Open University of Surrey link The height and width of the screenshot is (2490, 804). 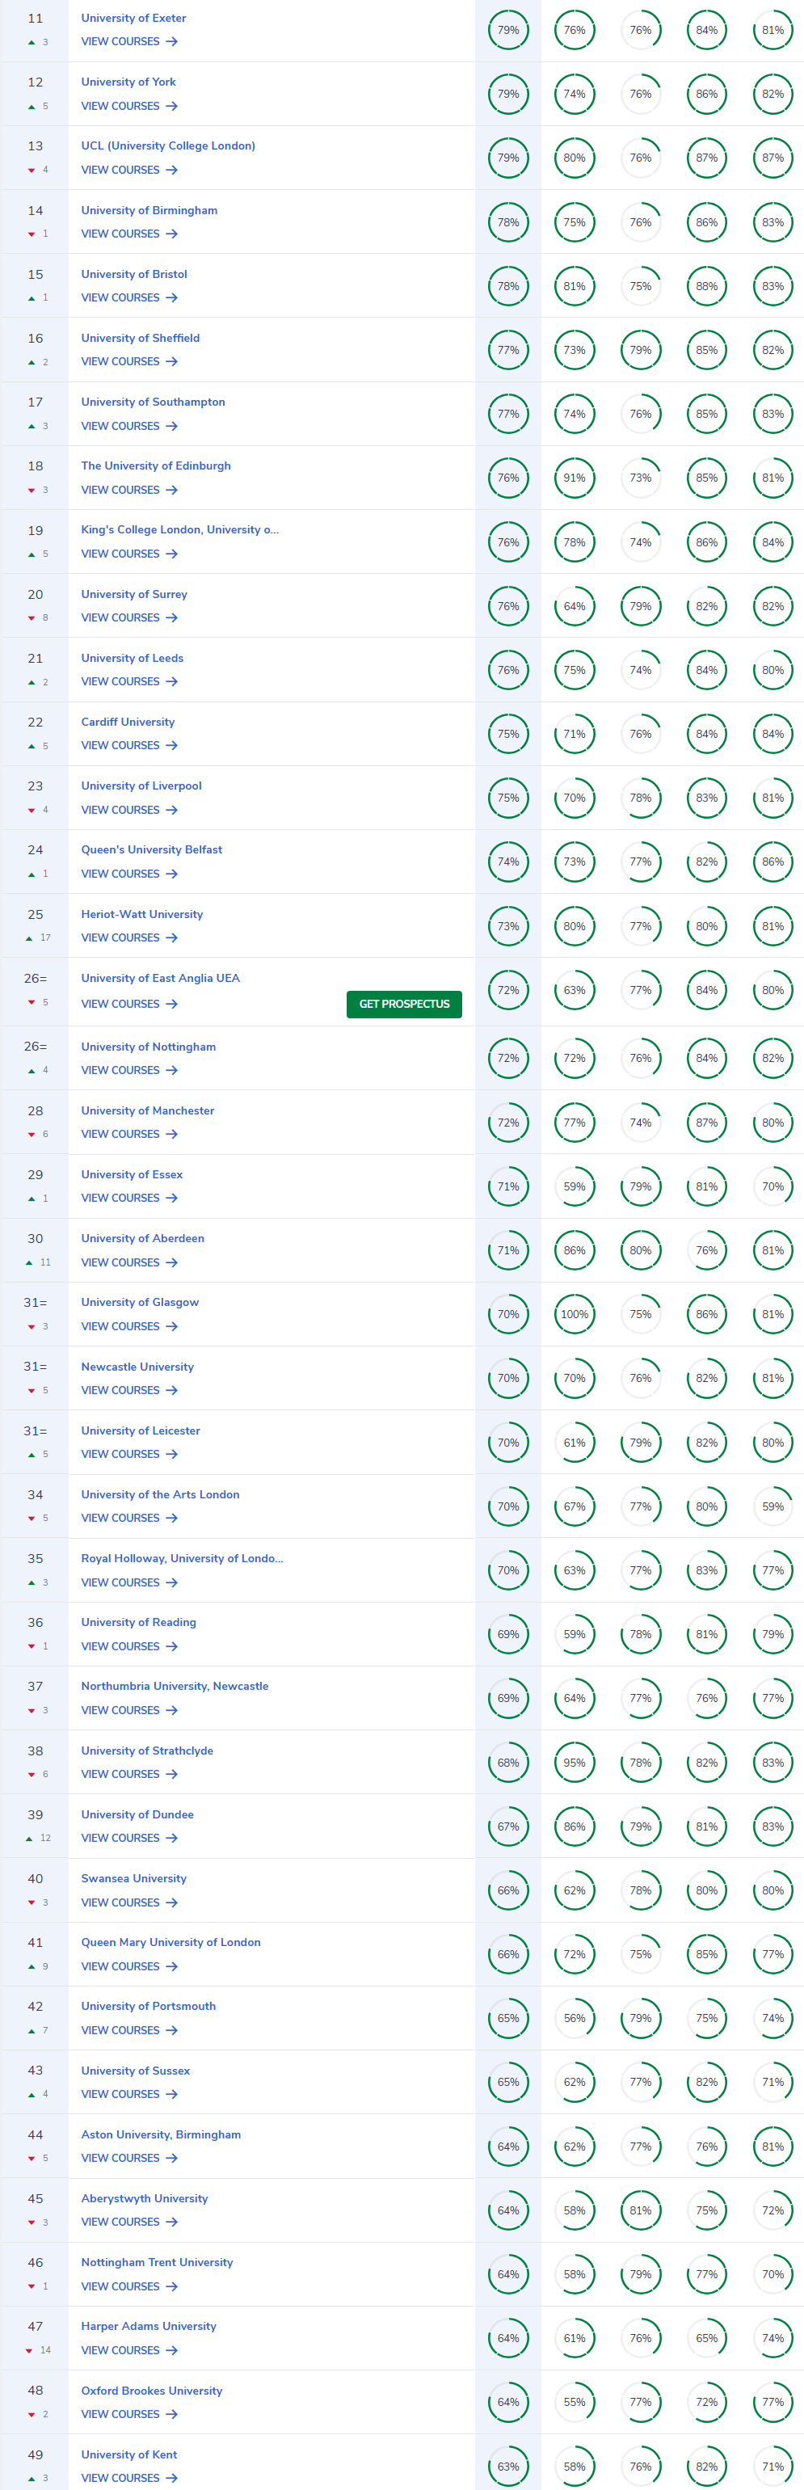[134, 593]
